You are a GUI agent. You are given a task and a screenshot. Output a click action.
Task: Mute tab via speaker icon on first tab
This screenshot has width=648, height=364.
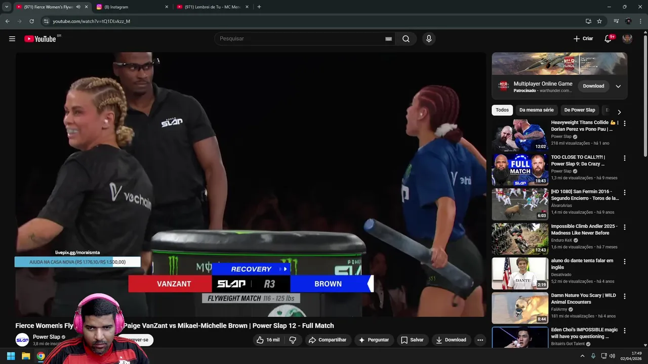click(78, 7)
